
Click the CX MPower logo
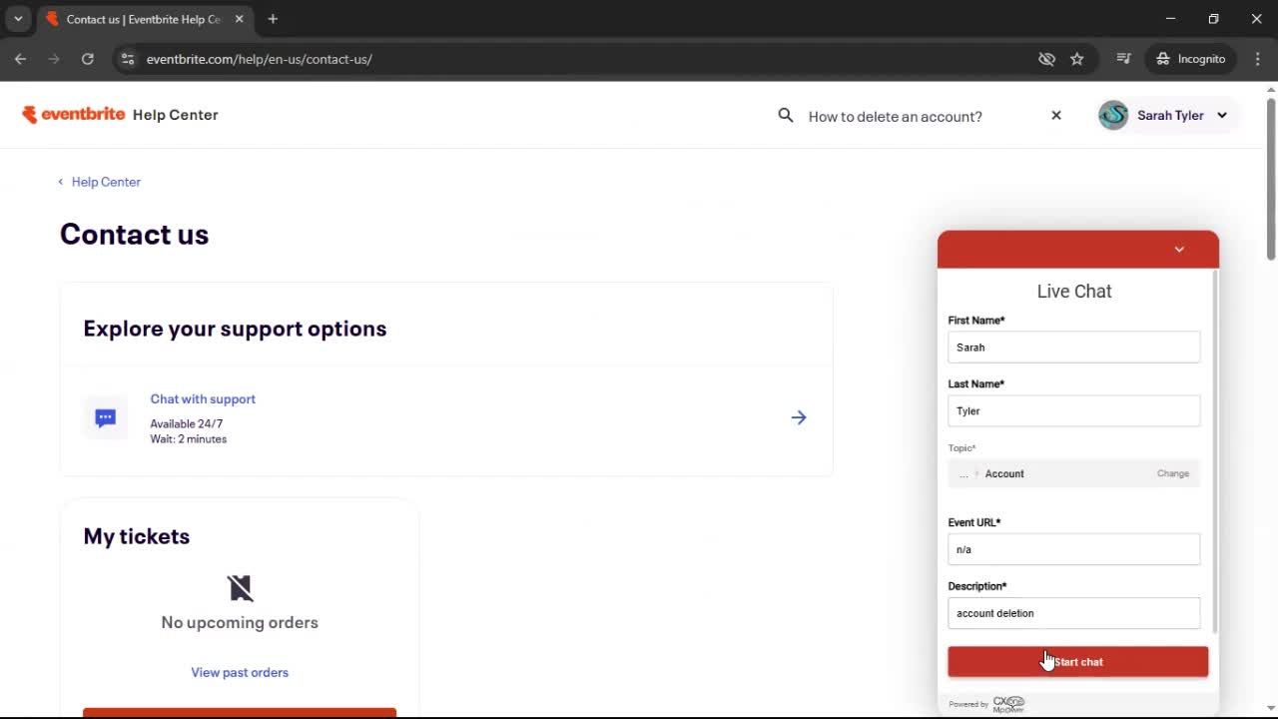pos(1008,704)
